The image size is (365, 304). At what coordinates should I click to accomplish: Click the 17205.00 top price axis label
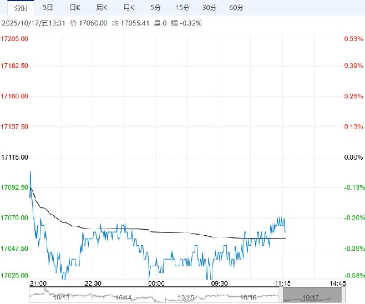15,39
